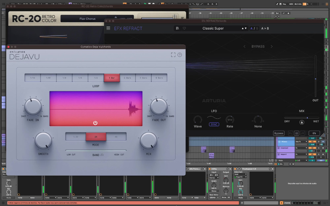Invert Utility left phase ØL
The image size is (330, 206).
211,175
